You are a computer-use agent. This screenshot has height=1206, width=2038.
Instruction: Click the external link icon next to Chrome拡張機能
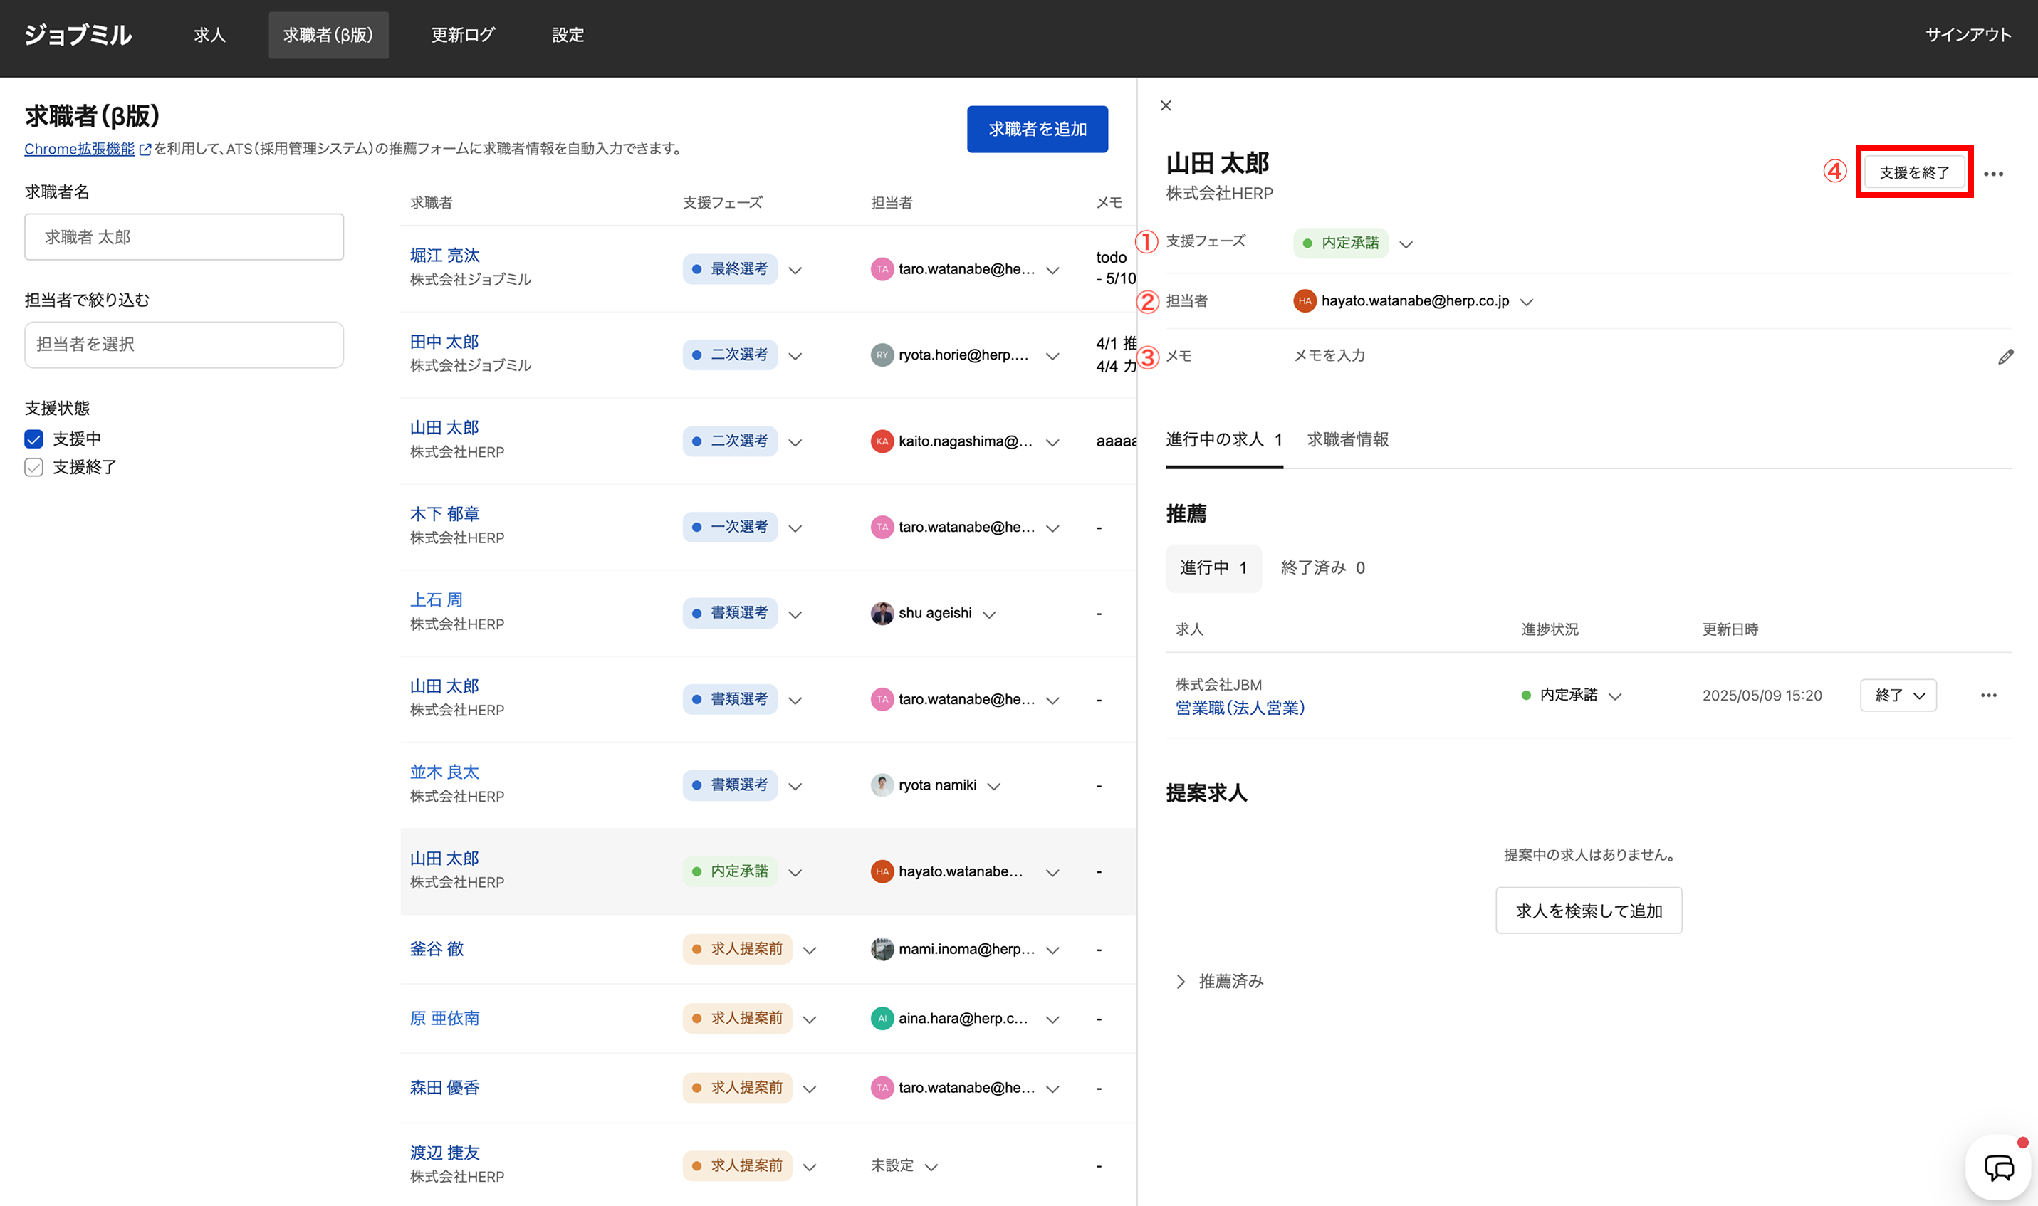[145, 150]
